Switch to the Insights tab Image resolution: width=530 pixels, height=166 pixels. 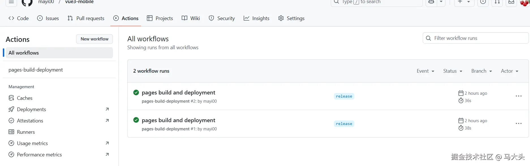[256, 18]
